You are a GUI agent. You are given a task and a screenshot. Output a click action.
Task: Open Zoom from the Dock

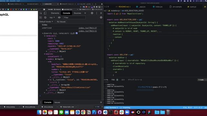[127, 112]
